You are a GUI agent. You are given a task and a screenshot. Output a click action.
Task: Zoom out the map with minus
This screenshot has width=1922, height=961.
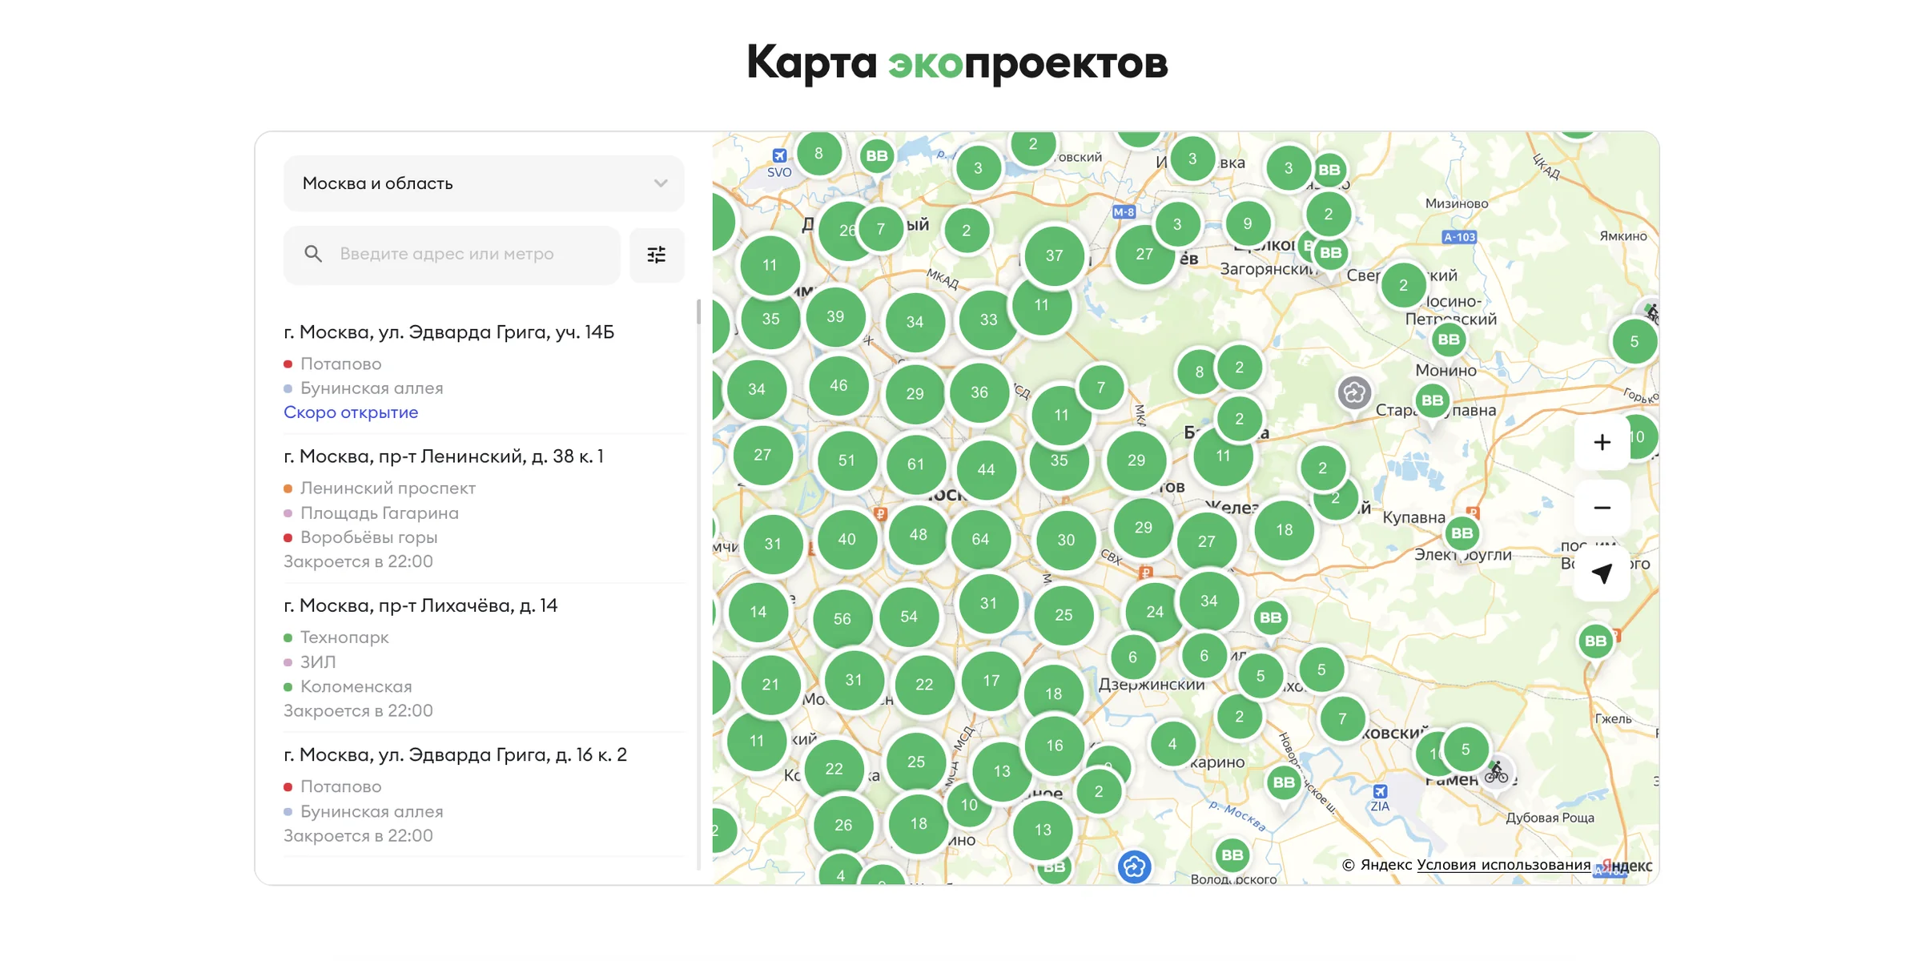1602,508
